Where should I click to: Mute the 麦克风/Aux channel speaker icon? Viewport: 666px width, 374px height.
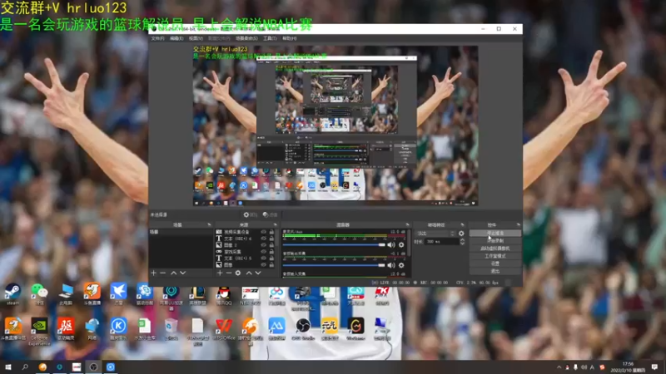[391, 244]
